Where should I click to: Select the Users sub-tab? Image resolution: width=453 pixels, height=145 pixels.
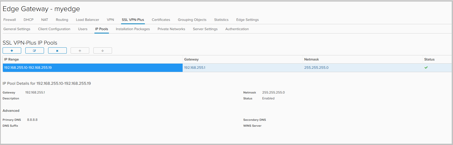click(x=83, y=29)
